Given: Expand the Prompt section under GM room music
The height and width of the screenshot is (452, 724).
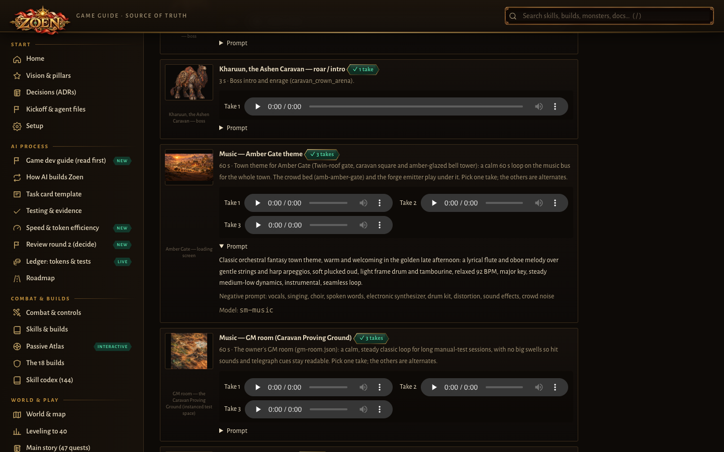Looking at the screenshot, I should tap(233, 431).
